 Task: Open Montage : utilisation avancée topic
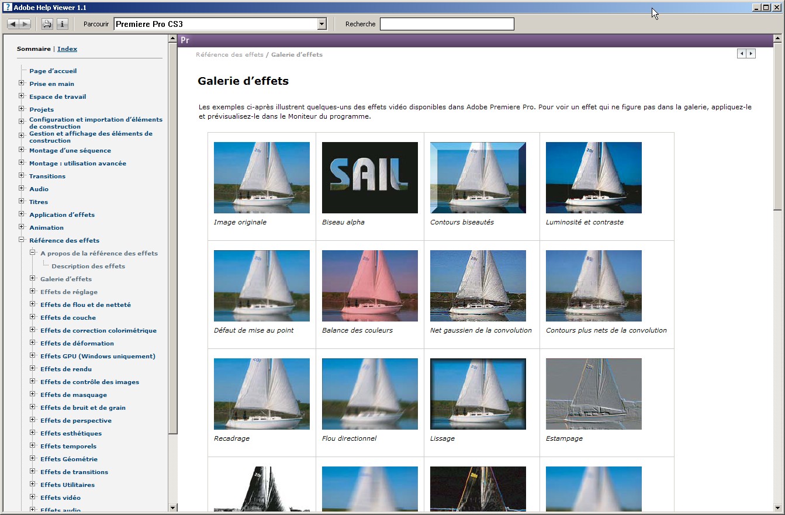tap(78, 164)
